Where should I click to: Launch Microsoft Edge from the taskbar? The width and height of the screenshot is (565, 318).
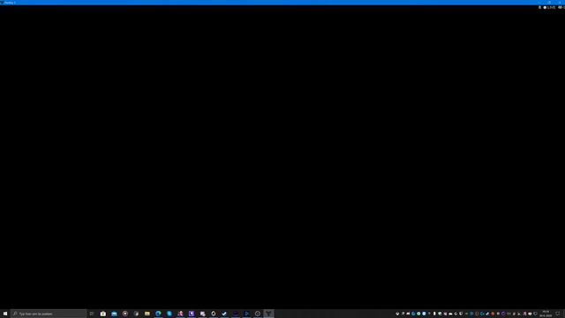(x=158, y=314)
